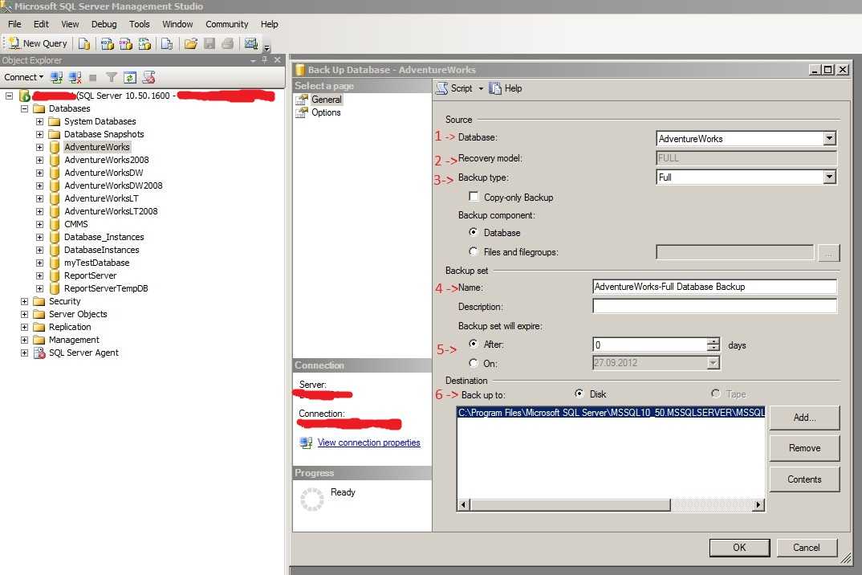Select the After expiry radio button
The width and height of the screenshot is (862, 575).
coord(474,344)
